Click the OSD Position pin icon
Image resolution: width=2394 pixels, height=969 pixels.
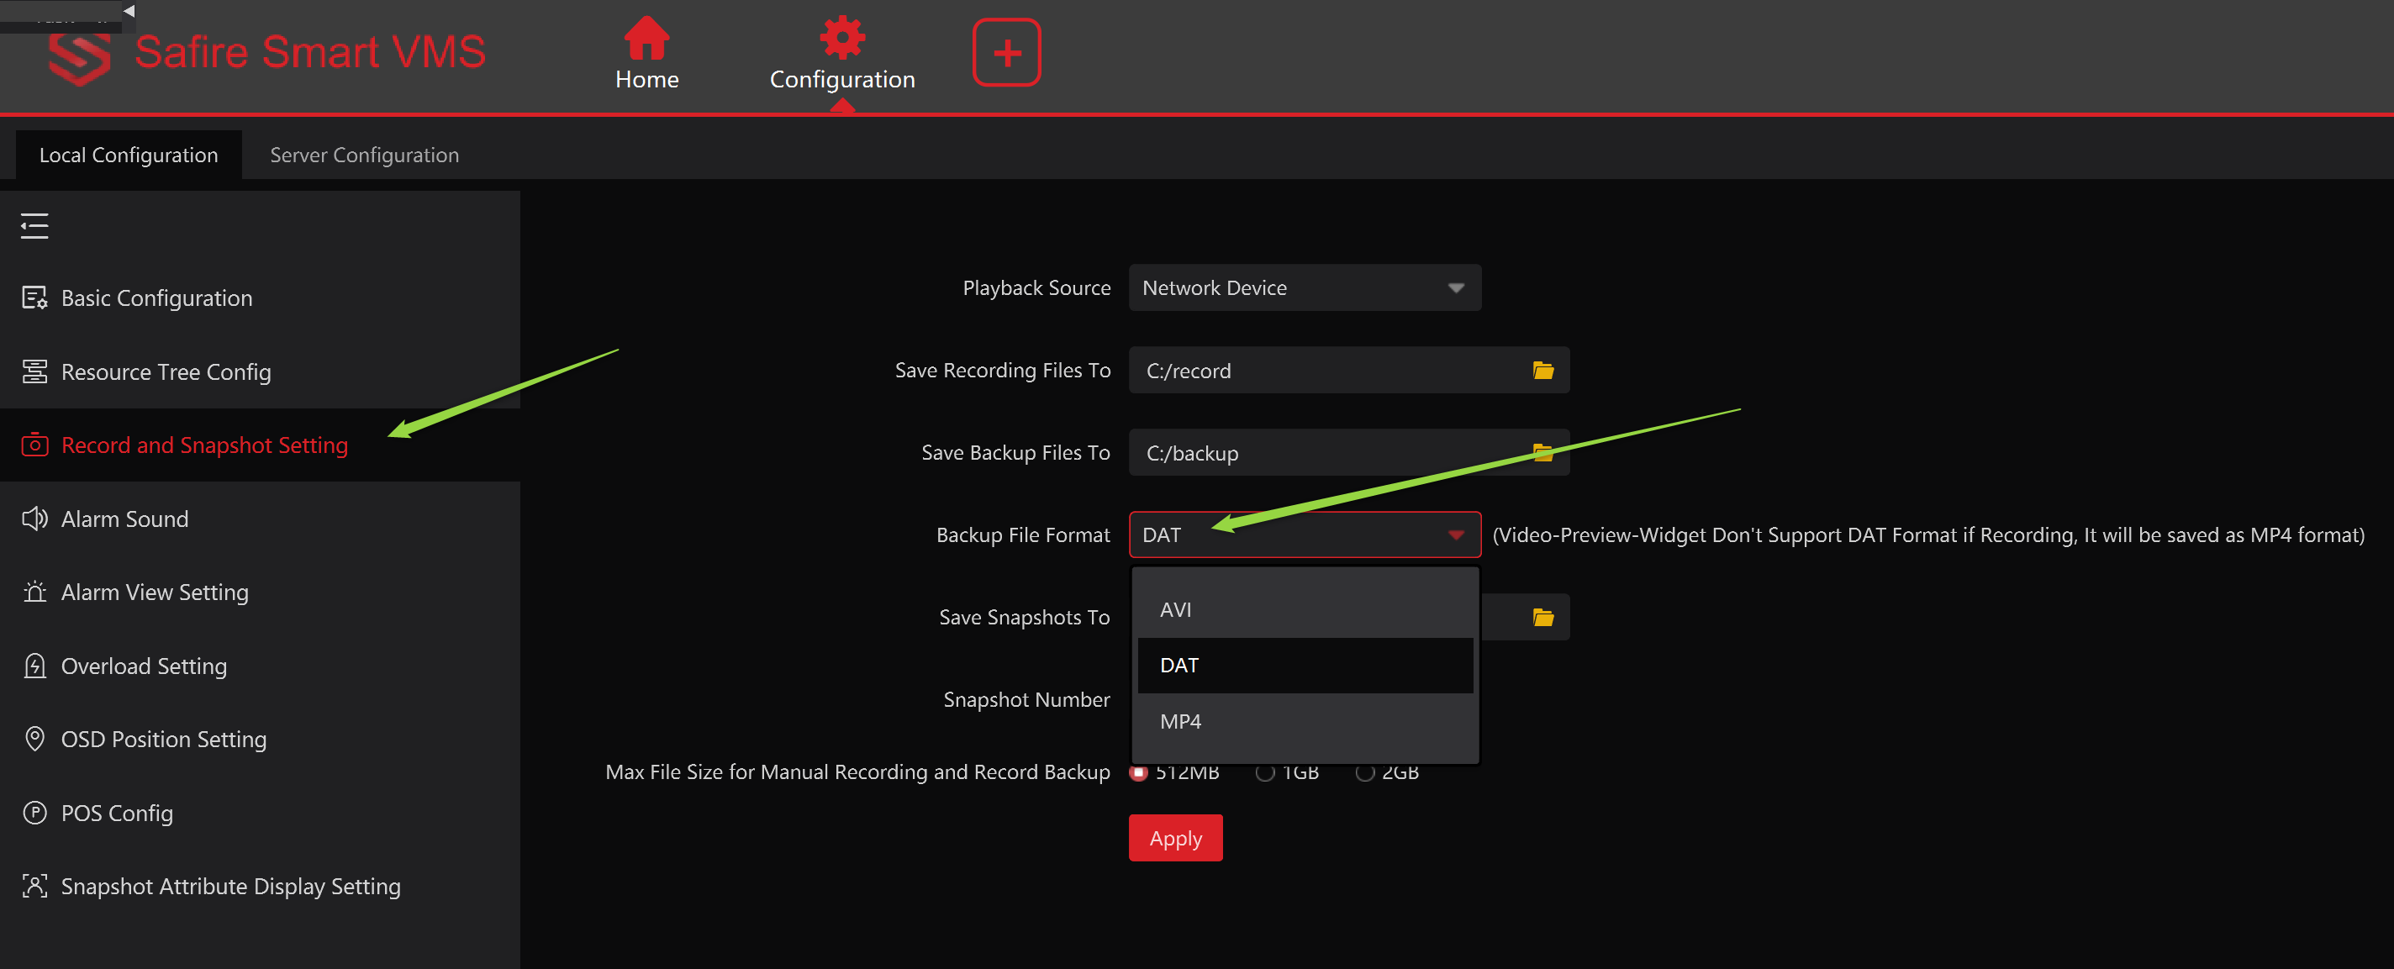coord(34,739)
